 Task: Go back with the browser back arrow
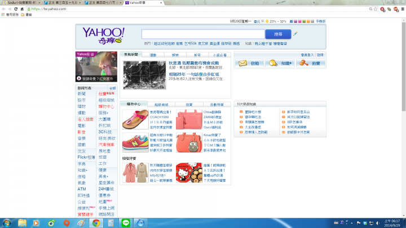[3, 9]
